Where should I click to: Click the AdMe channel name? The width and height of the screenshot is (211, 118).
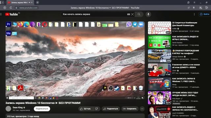[x=174, y=29]
